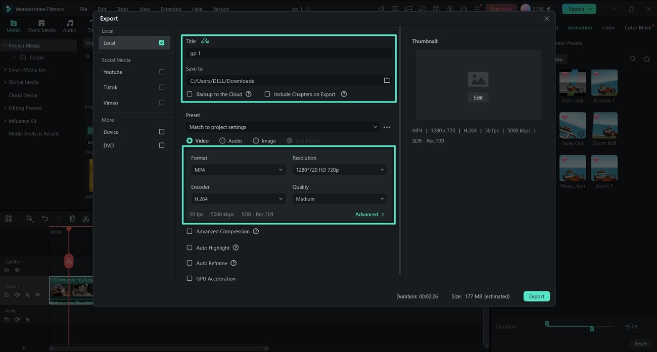Viewport: 657px width, 352px height.
Task: Click the Edit thumbnail button
Action: (478, 97)
